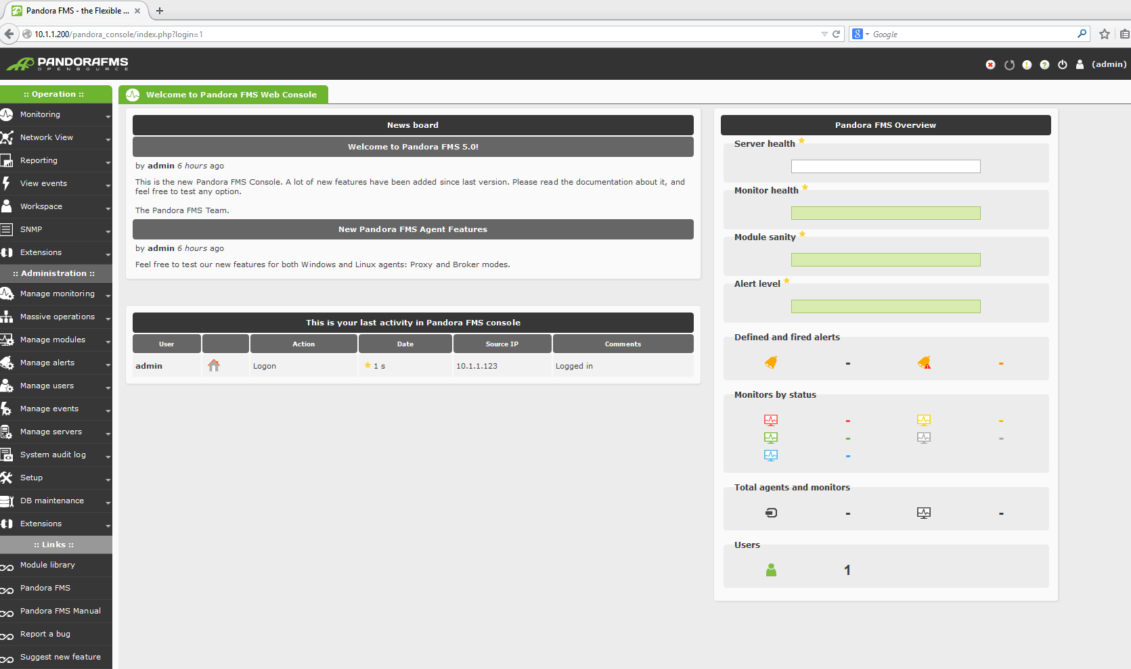Click the Setup tools icon
This screenshot has height=669, width=1131.
pyautogui.click(x=7, y=478)
